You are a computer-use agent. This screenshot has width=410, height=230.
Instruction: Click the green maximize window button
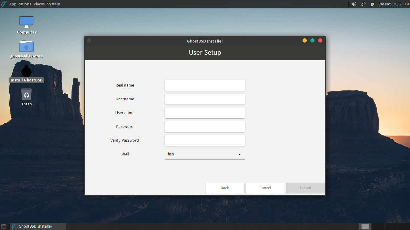(x=312, y=40)
